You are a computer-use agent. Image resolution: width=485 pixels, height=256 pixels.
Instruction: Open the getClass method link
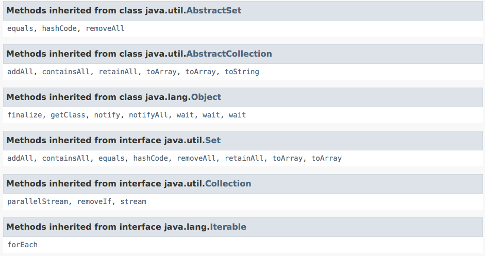[68, 115]
